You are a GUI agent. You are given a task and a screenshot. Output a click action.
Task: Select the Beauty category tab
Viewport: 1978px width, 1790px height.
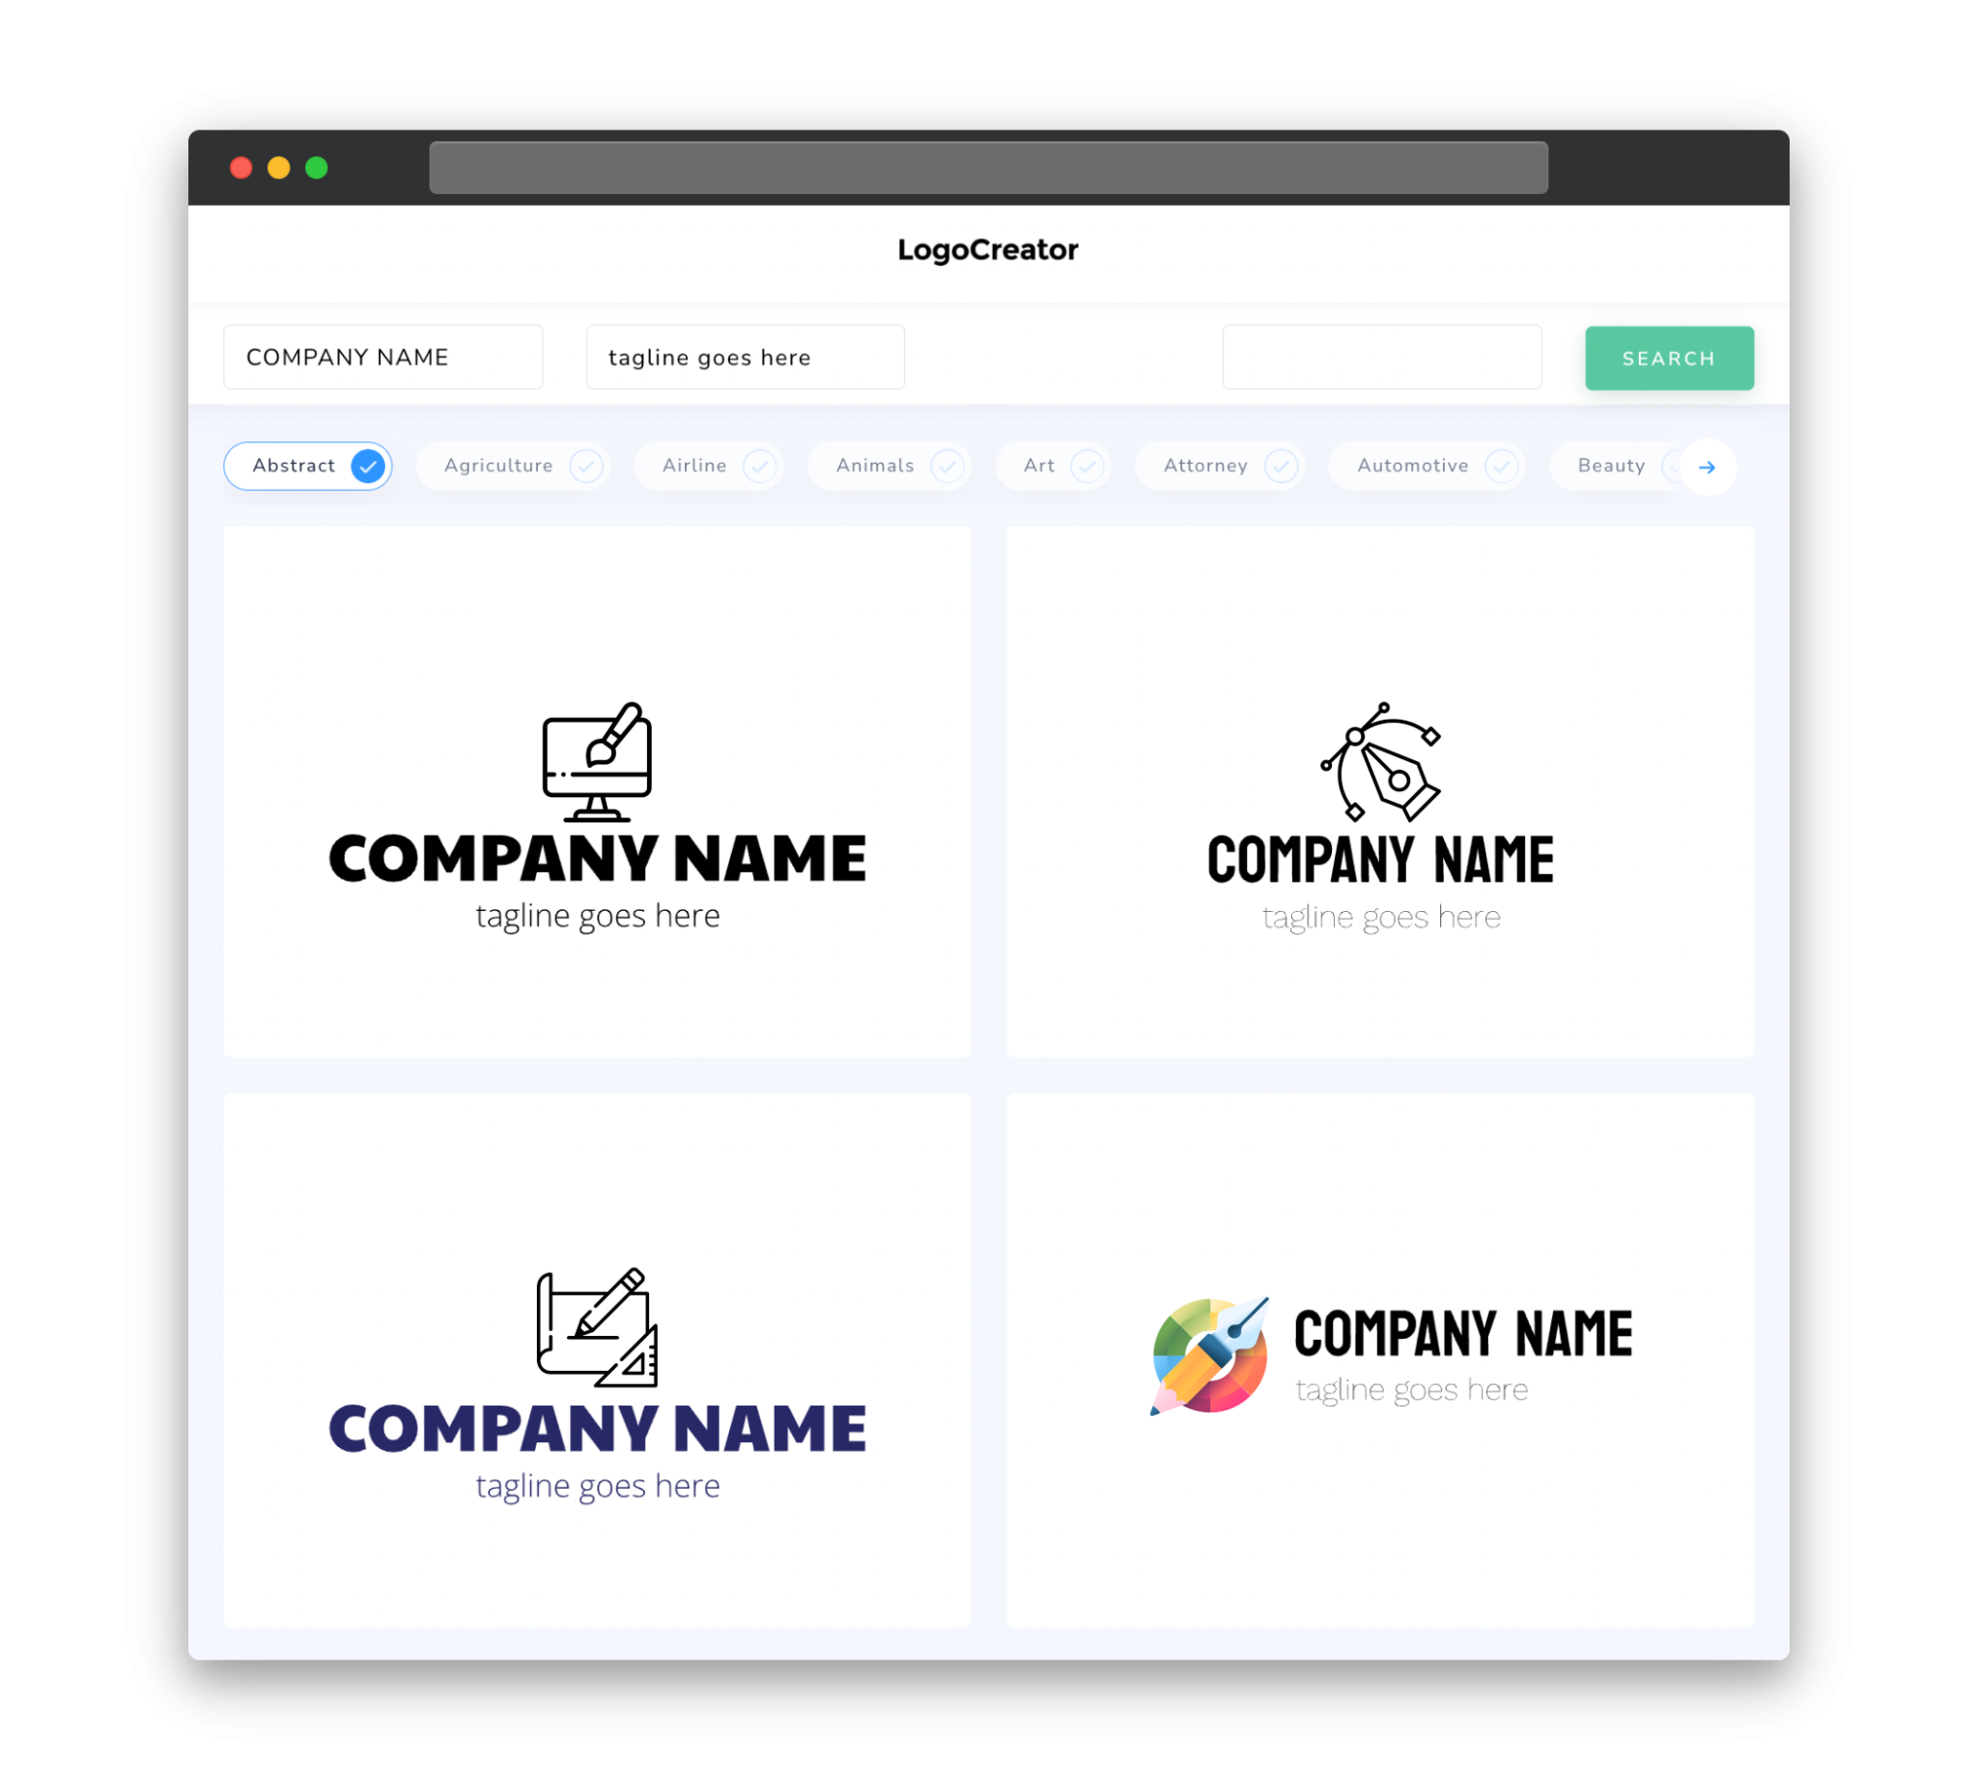click(x=1613, y=466)
